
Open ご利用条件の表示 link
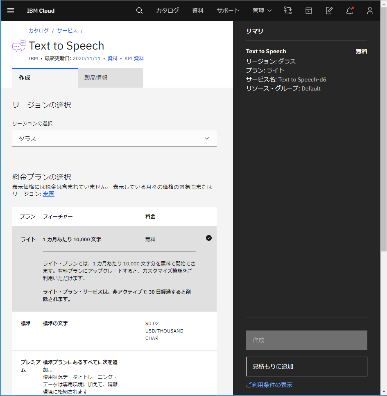pos(269,385)
